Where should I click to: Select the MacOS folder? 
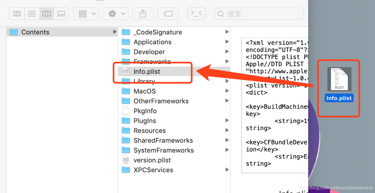pos(174,91)
